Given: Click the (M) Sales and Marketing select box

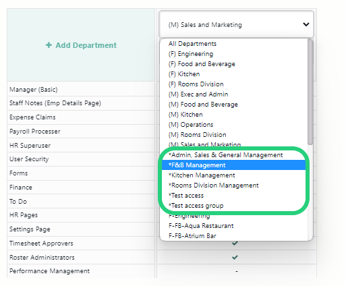Looking at the screenshot, I should (236, 24).
